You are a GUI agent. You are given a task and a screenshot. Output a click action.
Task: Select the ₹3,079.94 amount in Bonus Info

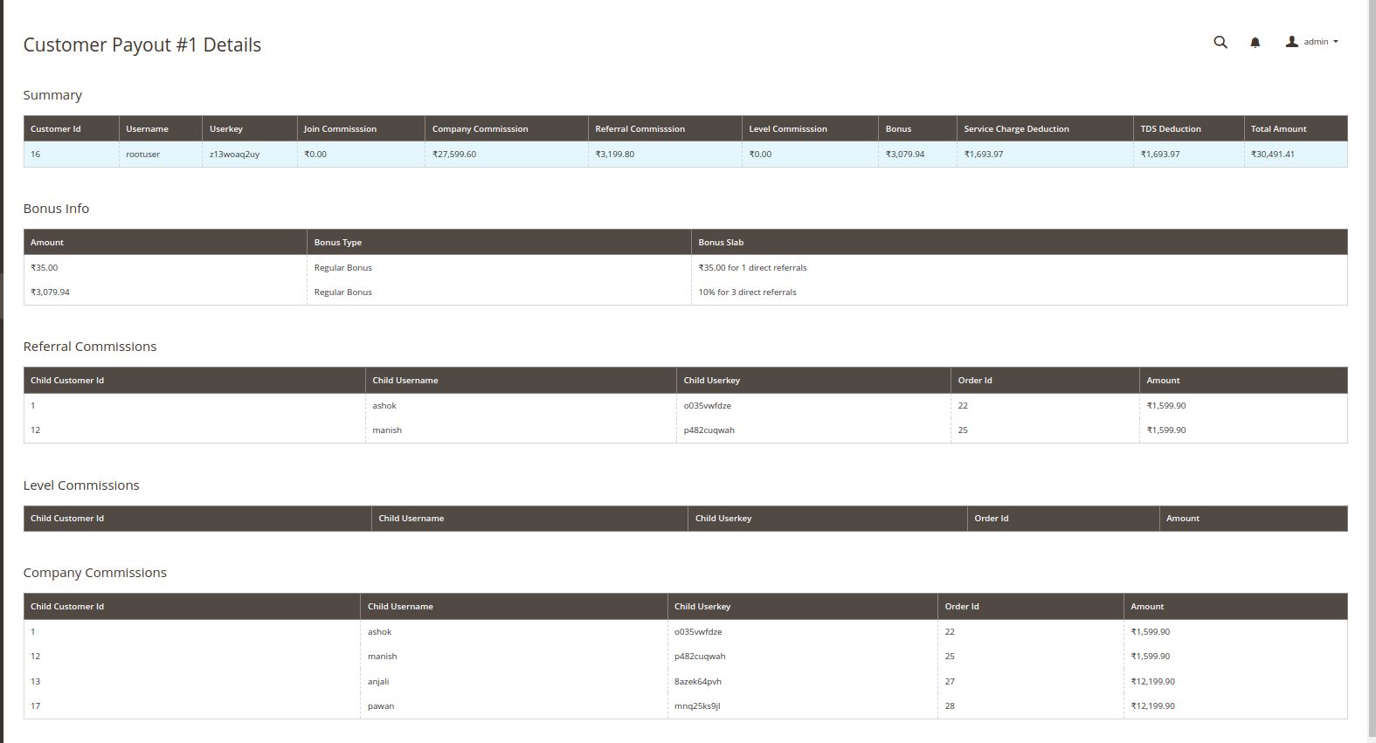50,292
